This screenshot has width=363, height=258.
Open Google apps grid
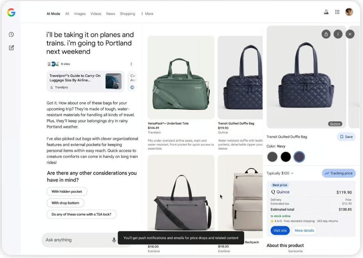coord(337,12)
